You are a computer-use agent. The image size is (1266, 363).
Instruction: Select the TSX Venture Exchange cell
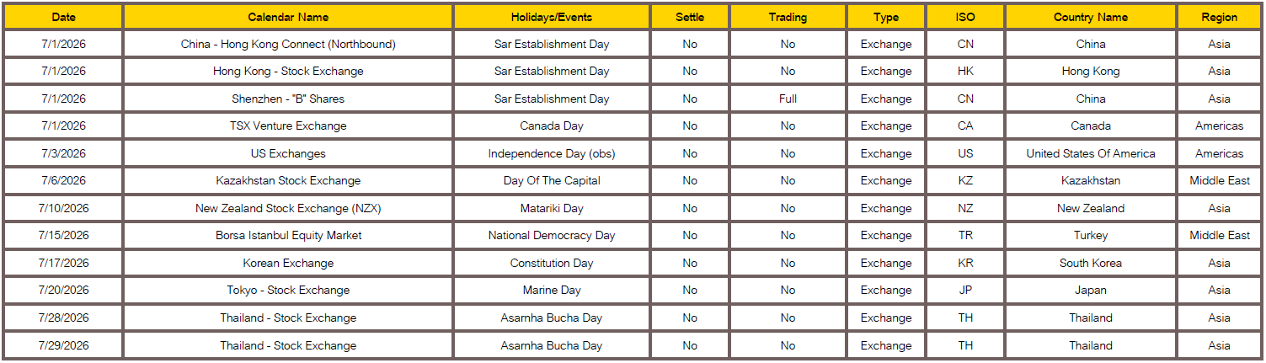click(288, 126)
